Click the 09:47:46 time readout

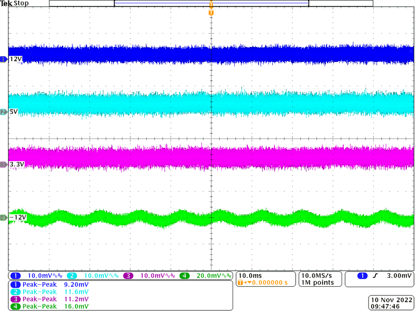tap(384, 307)
